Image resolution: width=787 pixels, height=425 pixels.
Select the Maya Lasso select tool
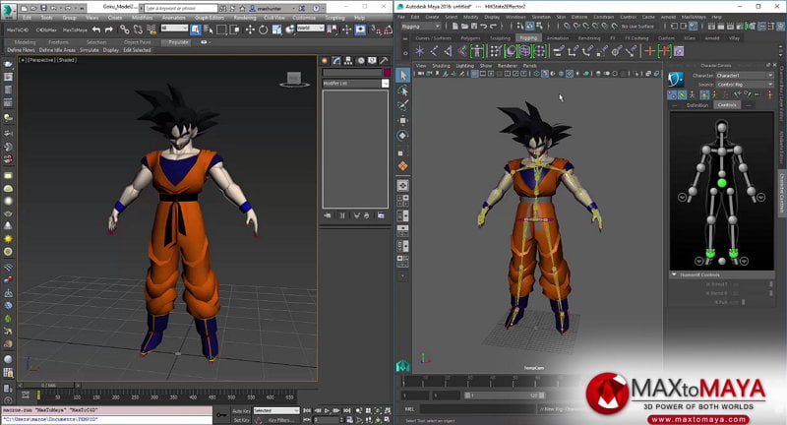403,91
